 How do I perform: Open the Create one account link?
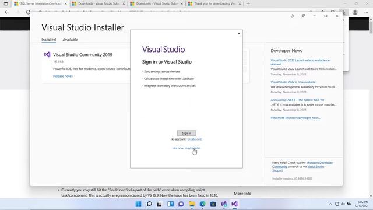pyautogui.click(x=195, y=139)
